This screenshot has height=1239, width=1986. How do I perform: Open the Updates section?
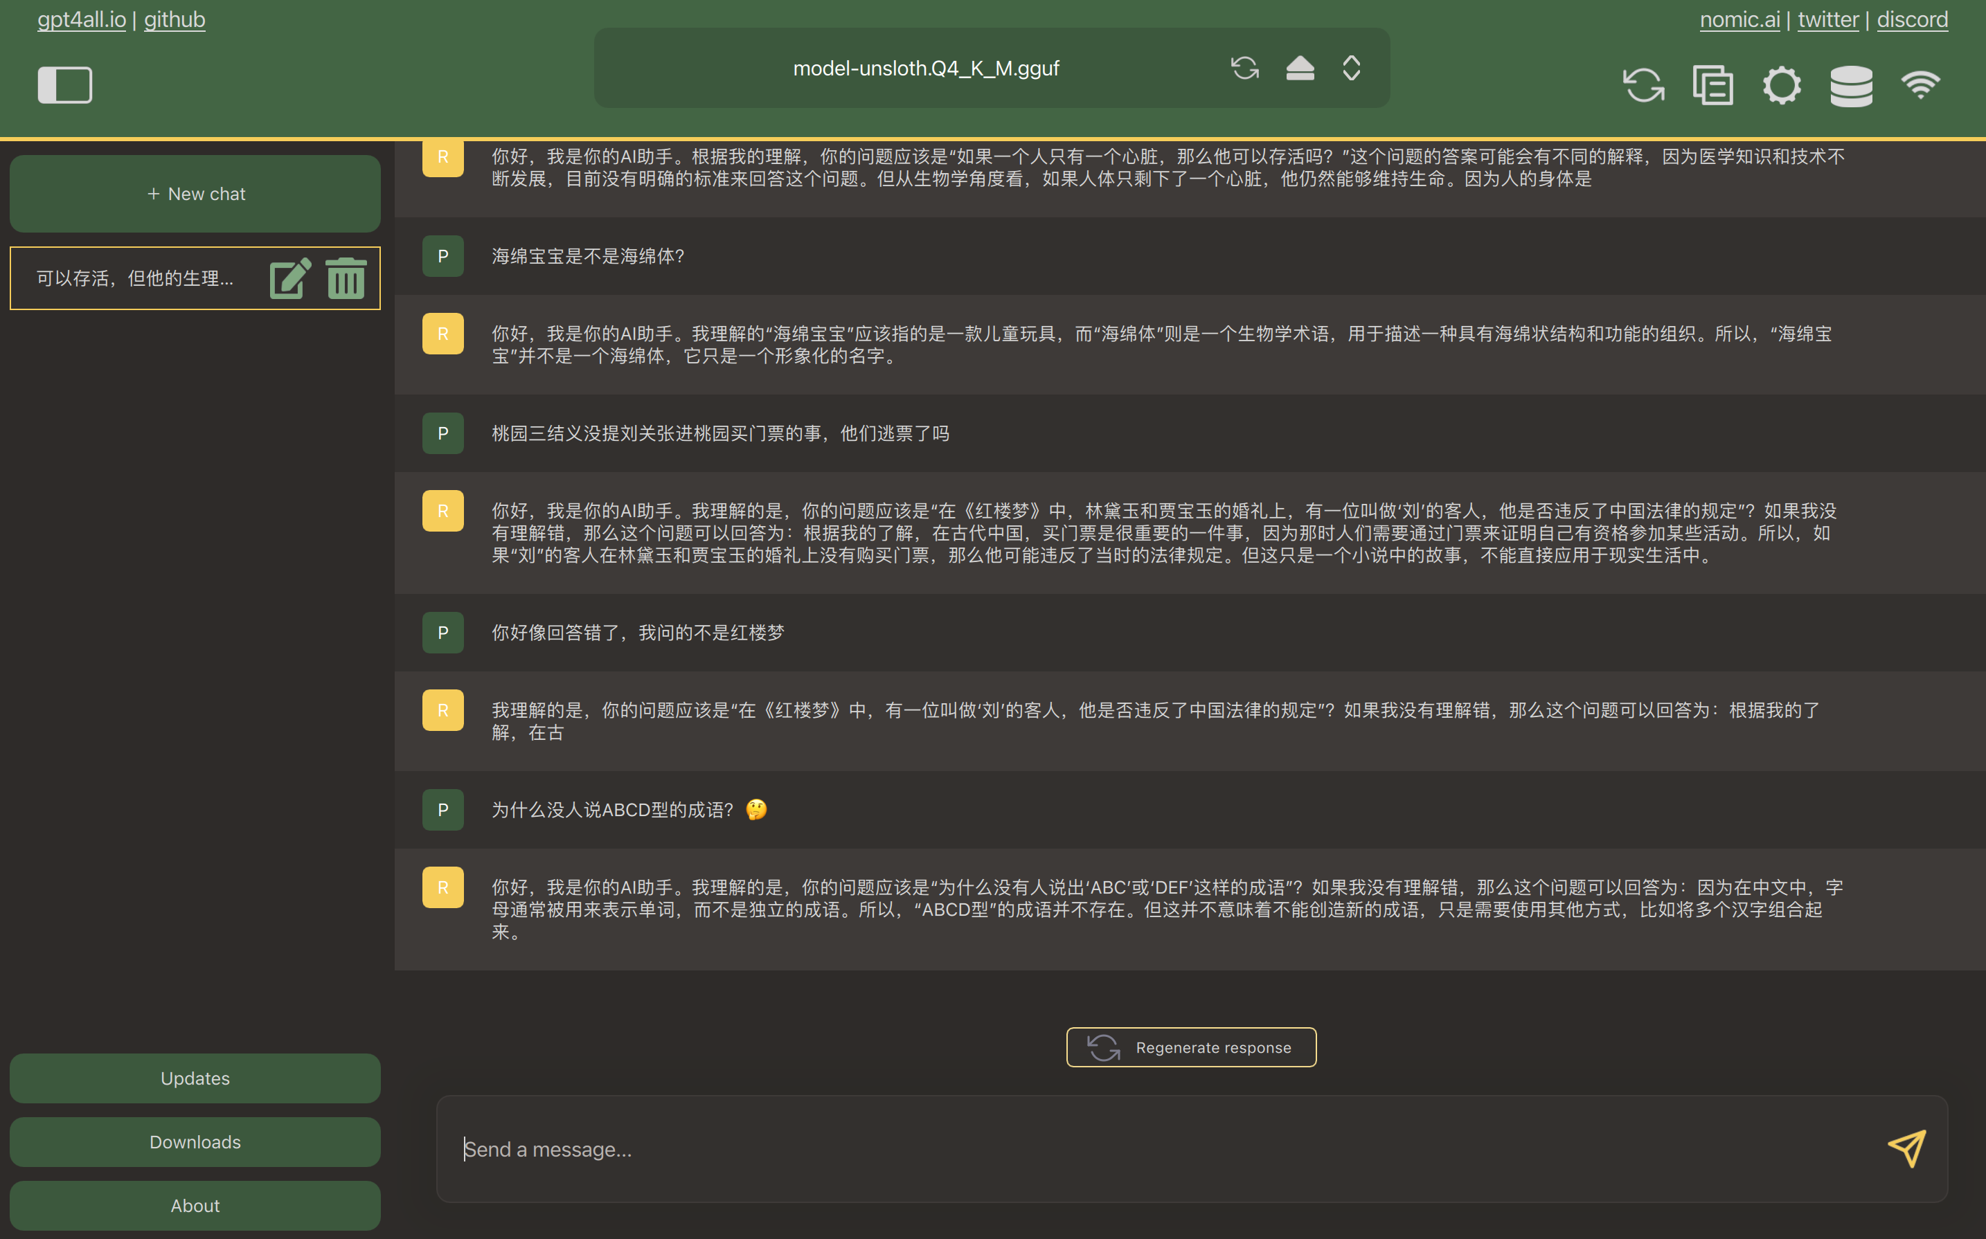[x=195, y=1078]
